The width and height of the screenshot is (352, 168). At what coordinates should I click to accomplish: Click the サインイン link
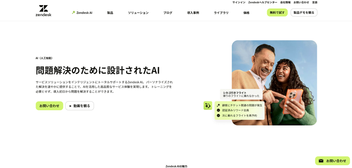239,2
